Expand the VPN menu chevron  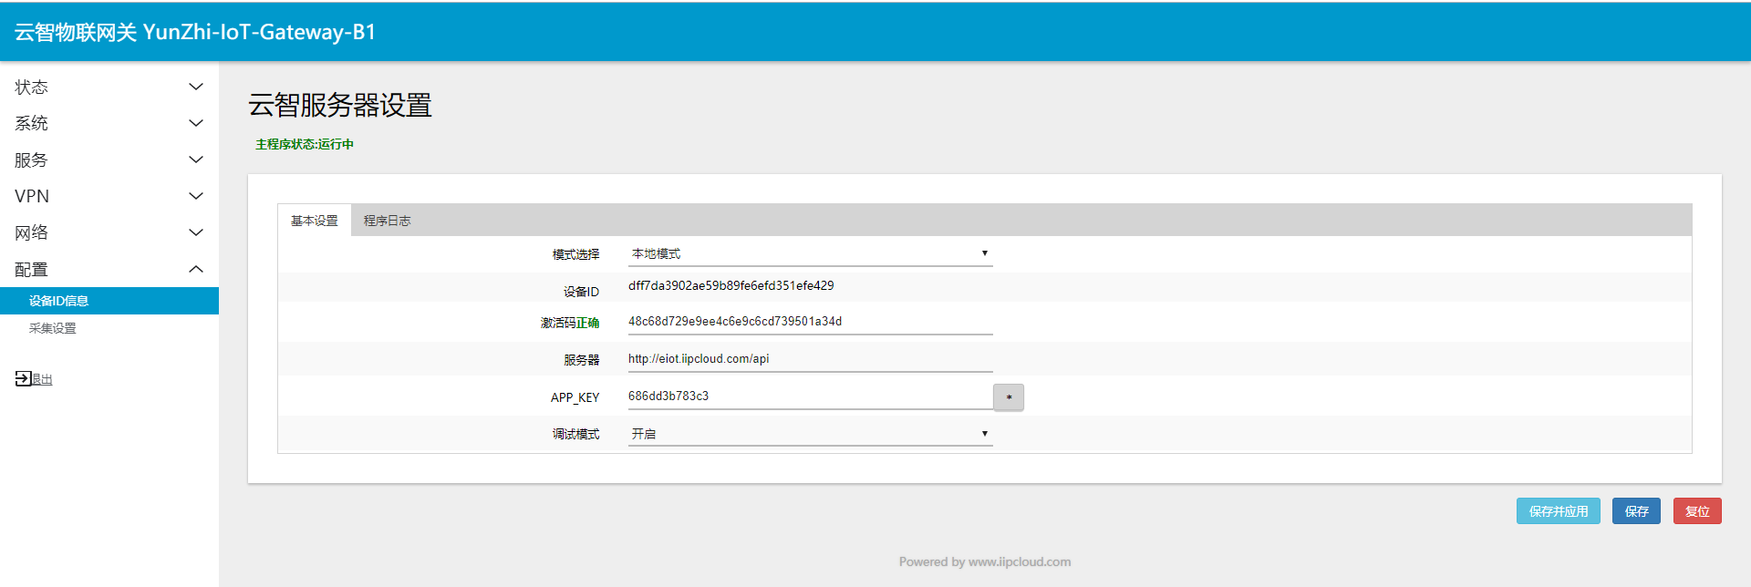pos(195,196)
